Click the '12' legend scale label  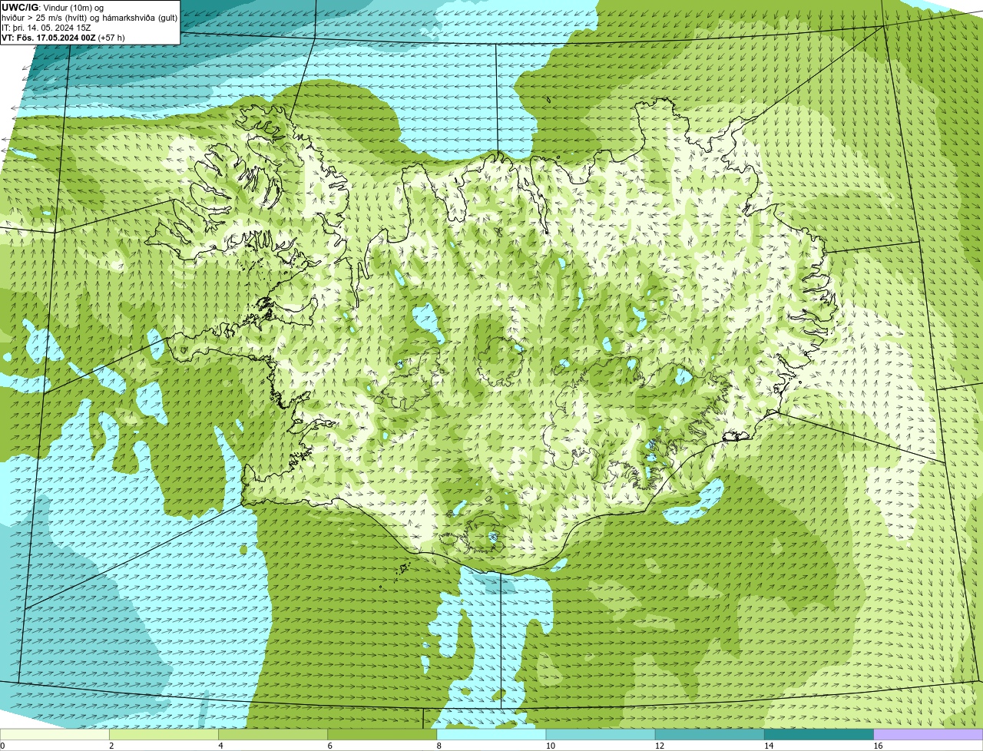660,746
